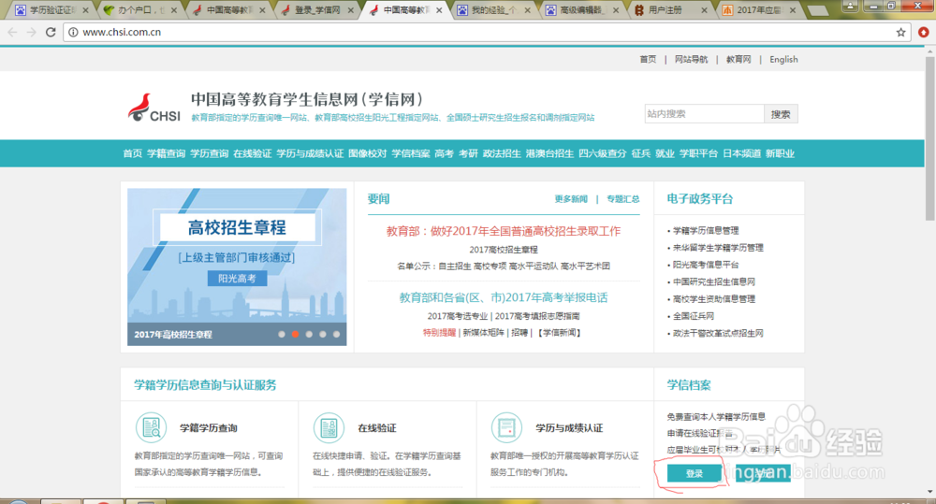This screenshot has width=936, height=504.
Task: Open 就业 in the navigation bar
Action: point(665,154)
